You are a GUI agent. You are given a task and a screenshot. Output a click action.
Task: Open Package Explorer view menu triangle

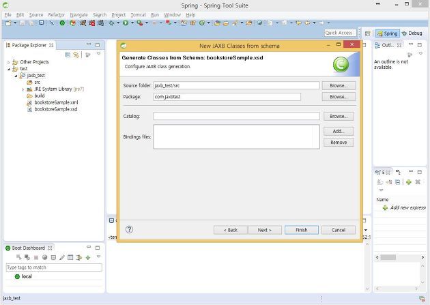point(98,54)
